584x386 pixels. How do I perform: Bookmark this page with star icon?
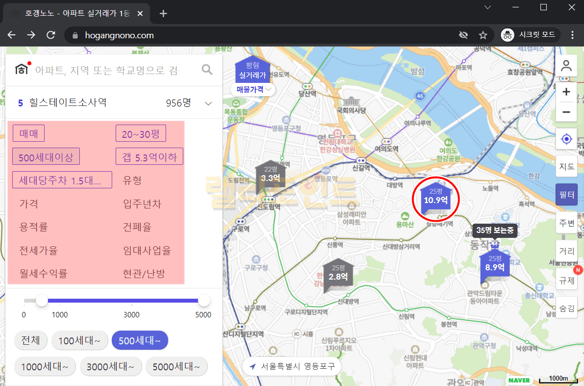(x=483, y=35)
